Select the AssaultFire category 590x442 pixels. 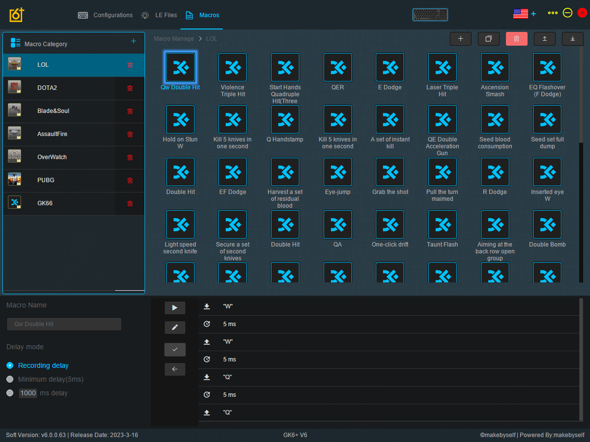(74, 134)
